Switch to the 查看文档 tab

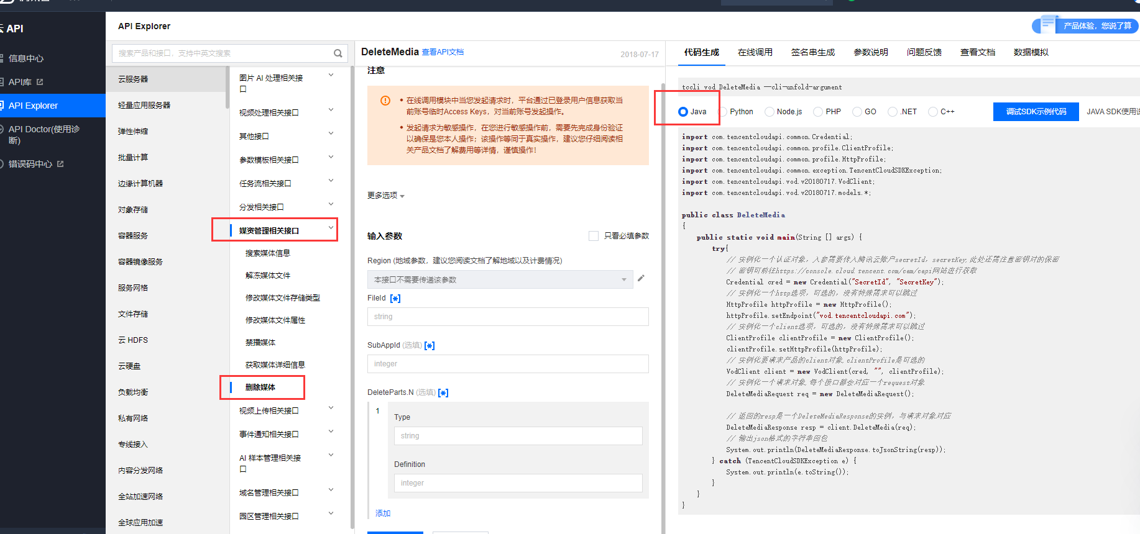point(977,52)
